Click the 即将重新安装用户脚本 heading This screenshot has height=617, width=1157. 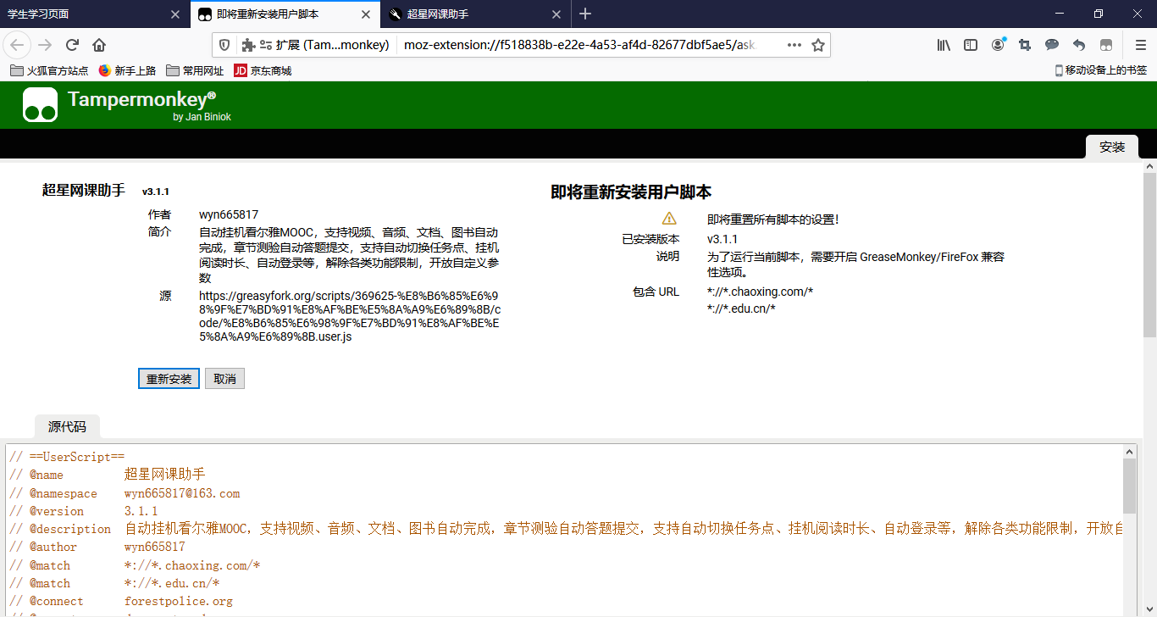[x=631, y=192]
